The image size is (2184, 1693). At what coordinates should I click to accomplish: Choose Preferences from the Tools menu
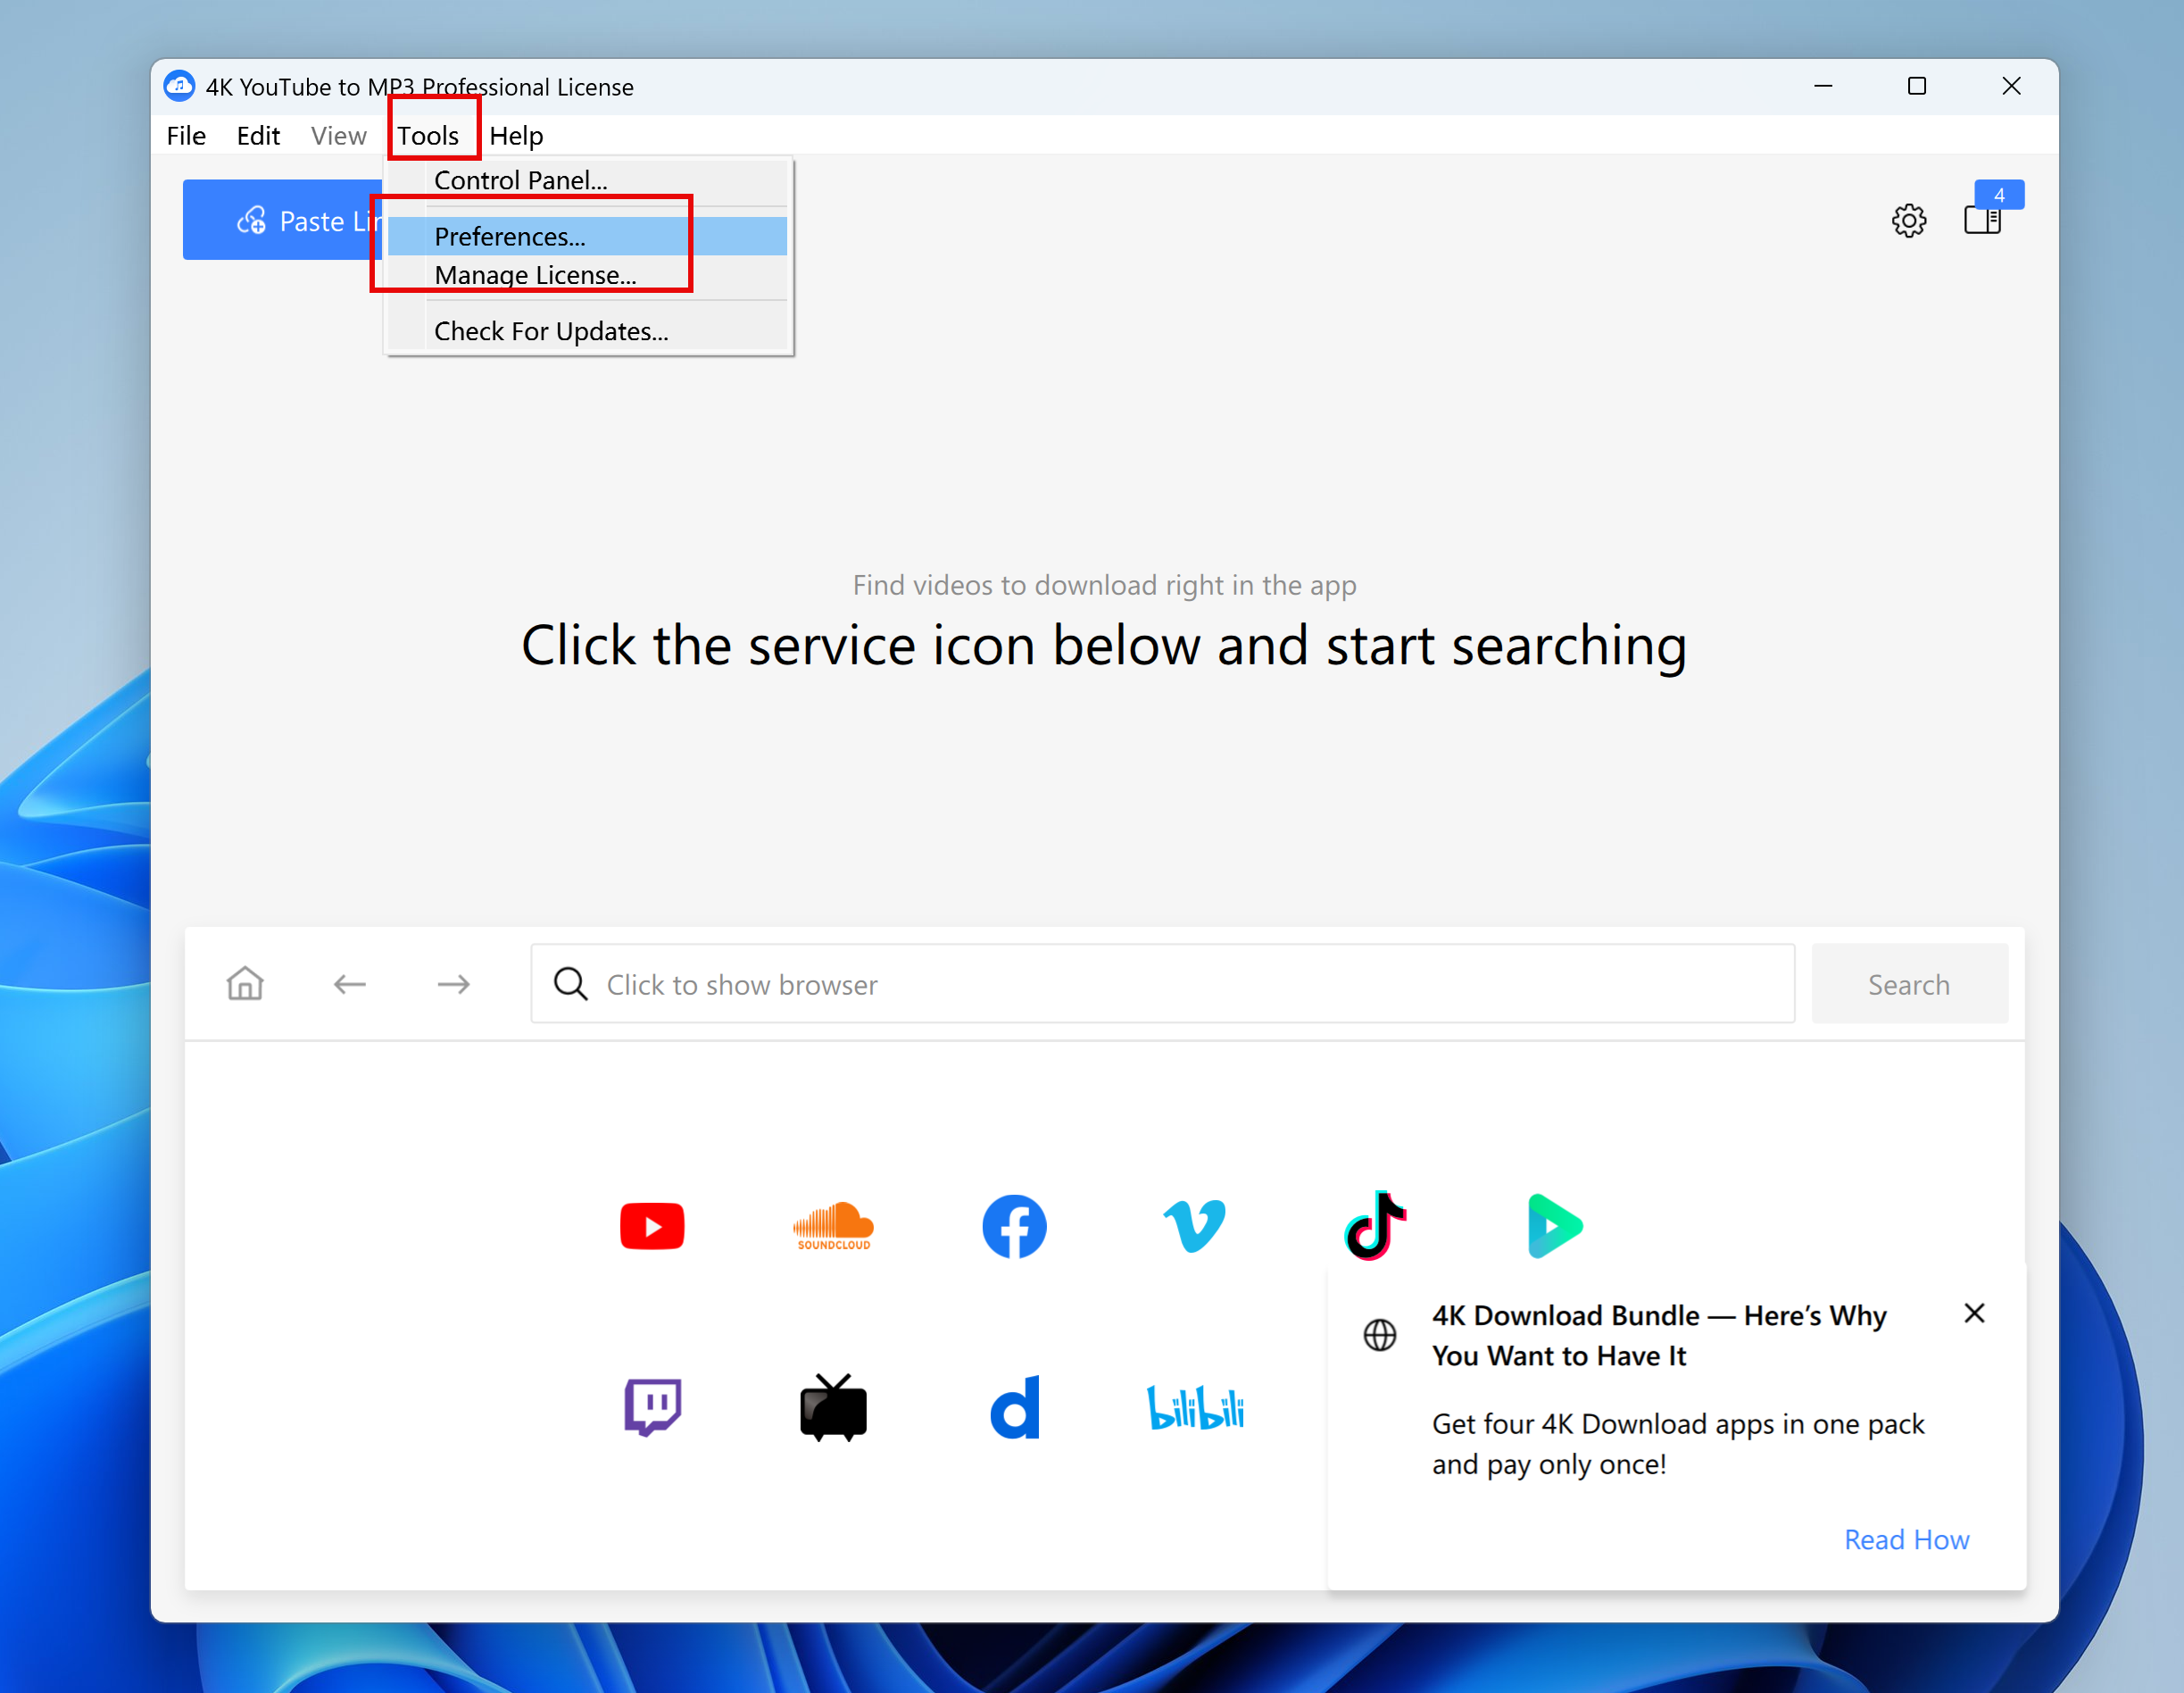[x=510, y=236]
